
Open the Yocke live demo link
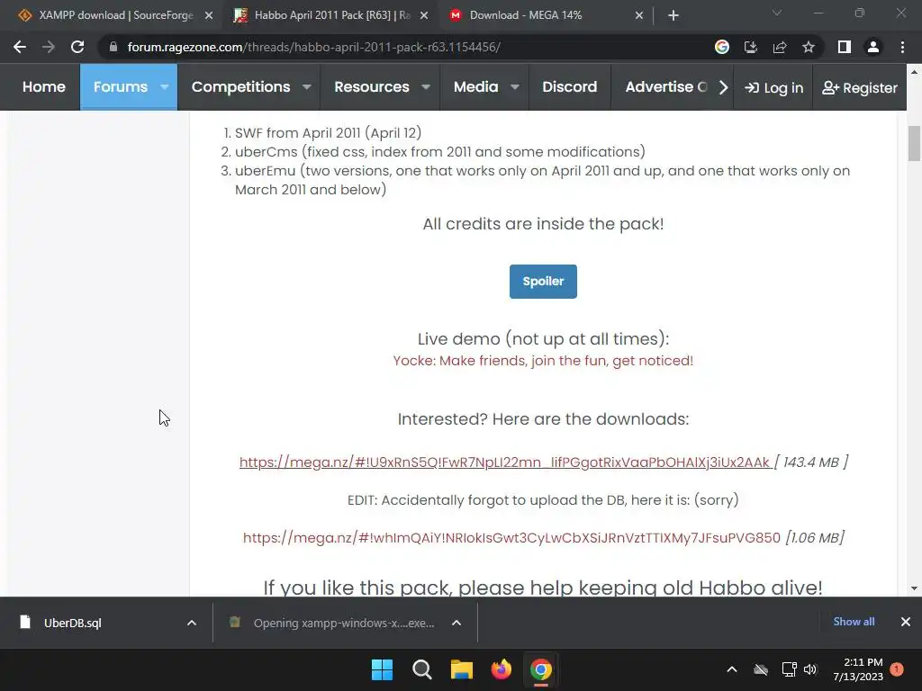pyautogui.click(x=543, y=361)
